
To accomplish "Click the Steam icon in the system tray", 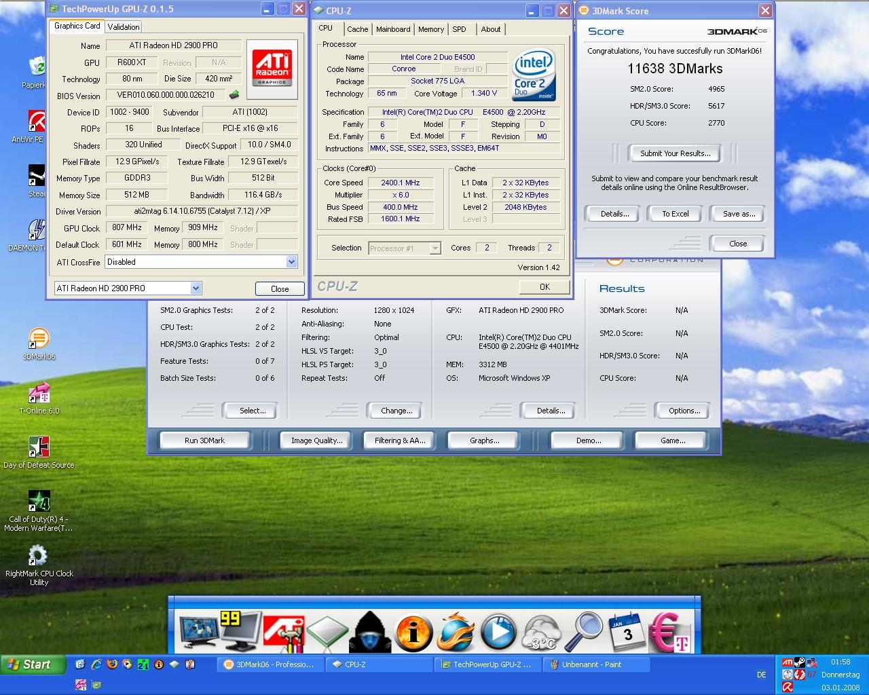I will click(x=799, y=662).
